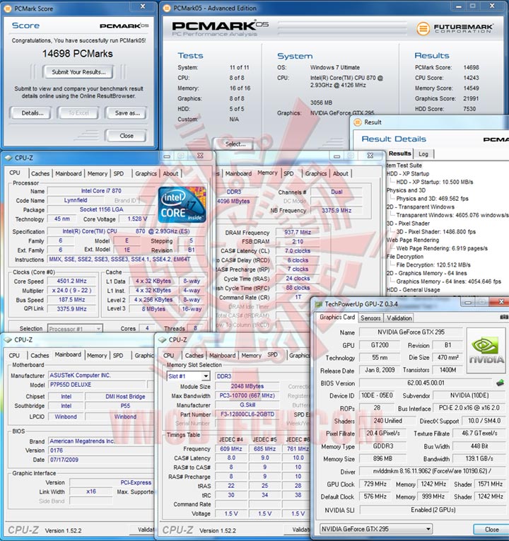Click the Close button in GPU-Z
509x541 pixels.
pos(491,529)
